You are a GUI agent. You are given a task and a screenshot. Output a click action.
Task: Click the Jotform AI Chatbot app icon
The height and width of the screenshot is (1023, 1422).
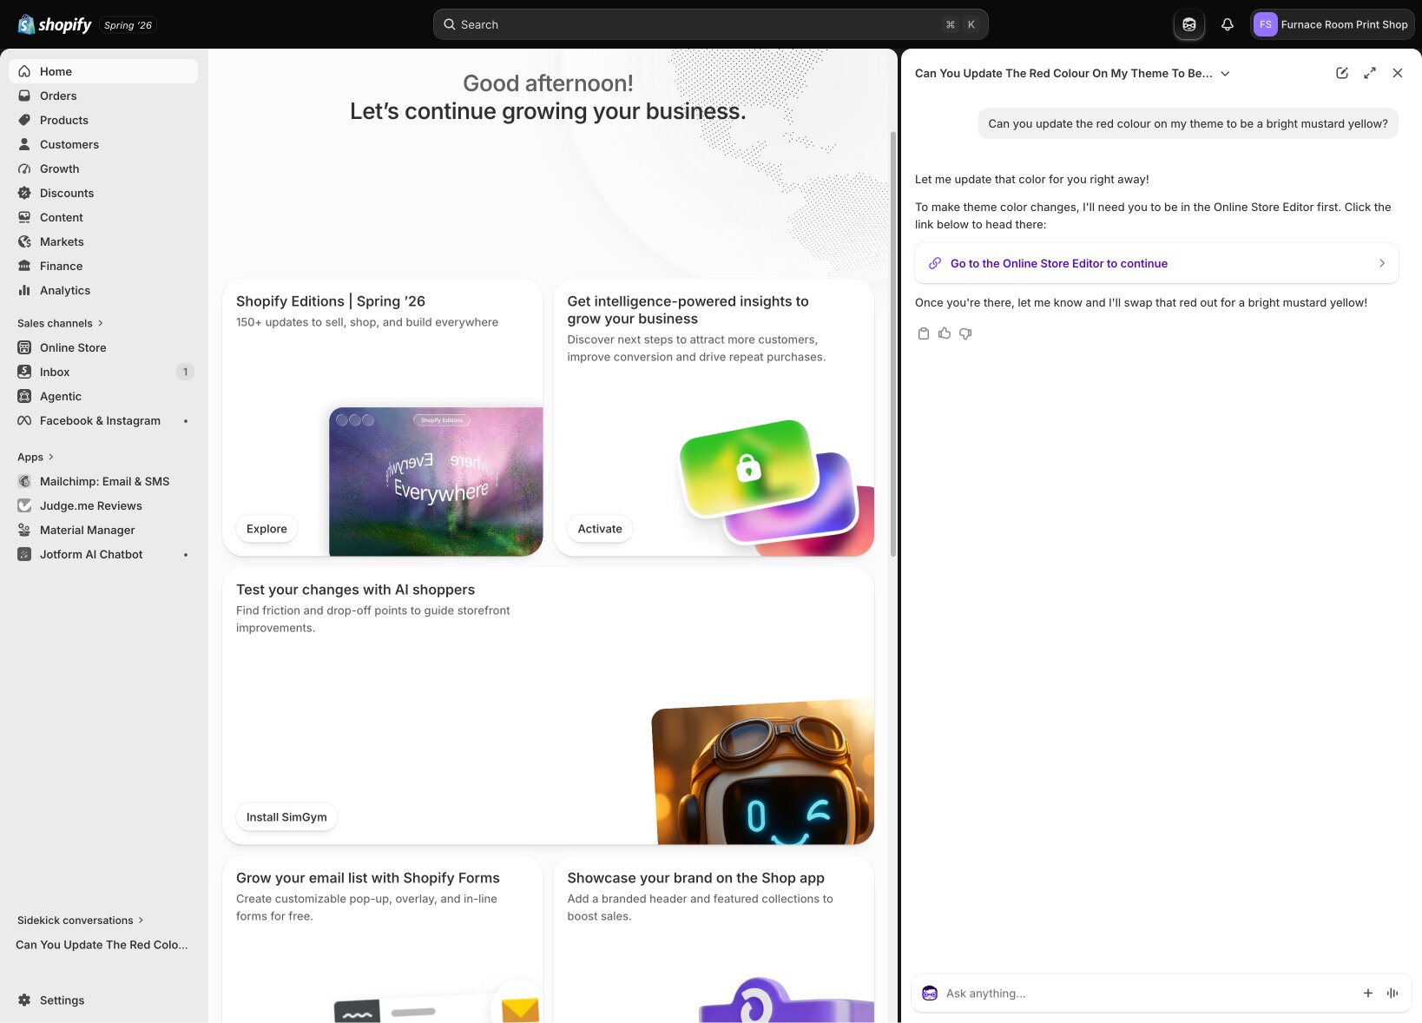tap(24, 554)
